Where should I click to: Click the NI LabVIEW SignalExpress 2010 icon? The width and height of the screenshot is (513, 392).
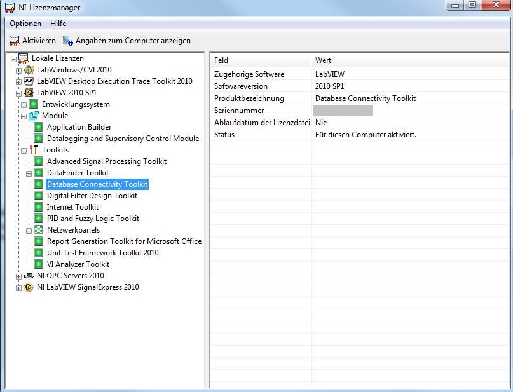point(29,287)
